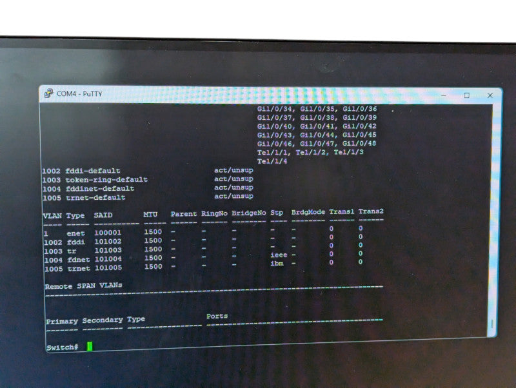Click the fdnet type entry
516x388 pixels.
(79, 260)
